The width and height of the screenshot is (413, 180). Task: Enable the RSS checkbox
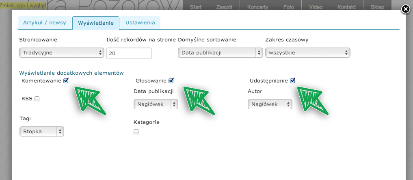37,99
